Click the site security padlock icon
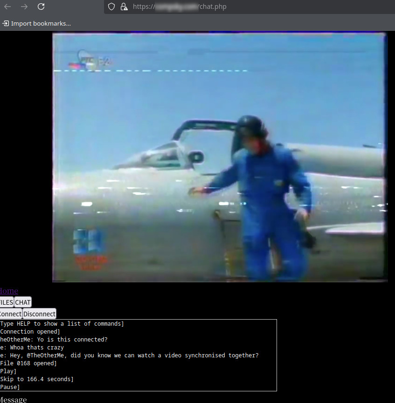Viewport: 395px width, 403px height. (124, 7)
